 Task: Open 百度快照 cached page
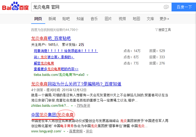coord(76,131)
